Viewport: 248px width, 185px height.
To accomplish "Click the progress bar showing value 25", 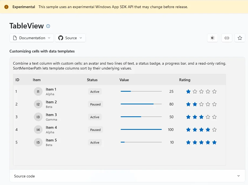I will (x=141, y=91).
